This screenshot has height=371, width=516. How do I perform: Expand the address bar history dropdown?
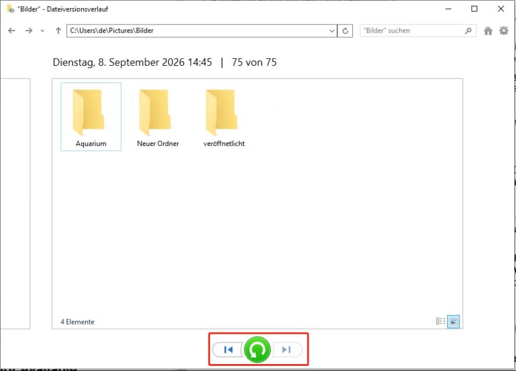point(332,31)
